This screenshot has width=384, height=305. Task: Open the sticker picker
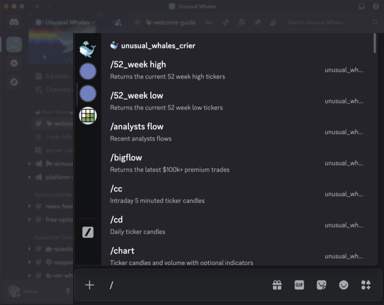pyautogui.click(x=321, y=285)
